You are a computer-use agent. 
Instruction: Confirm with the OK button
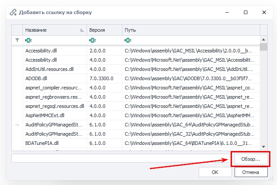pos(215,172)
